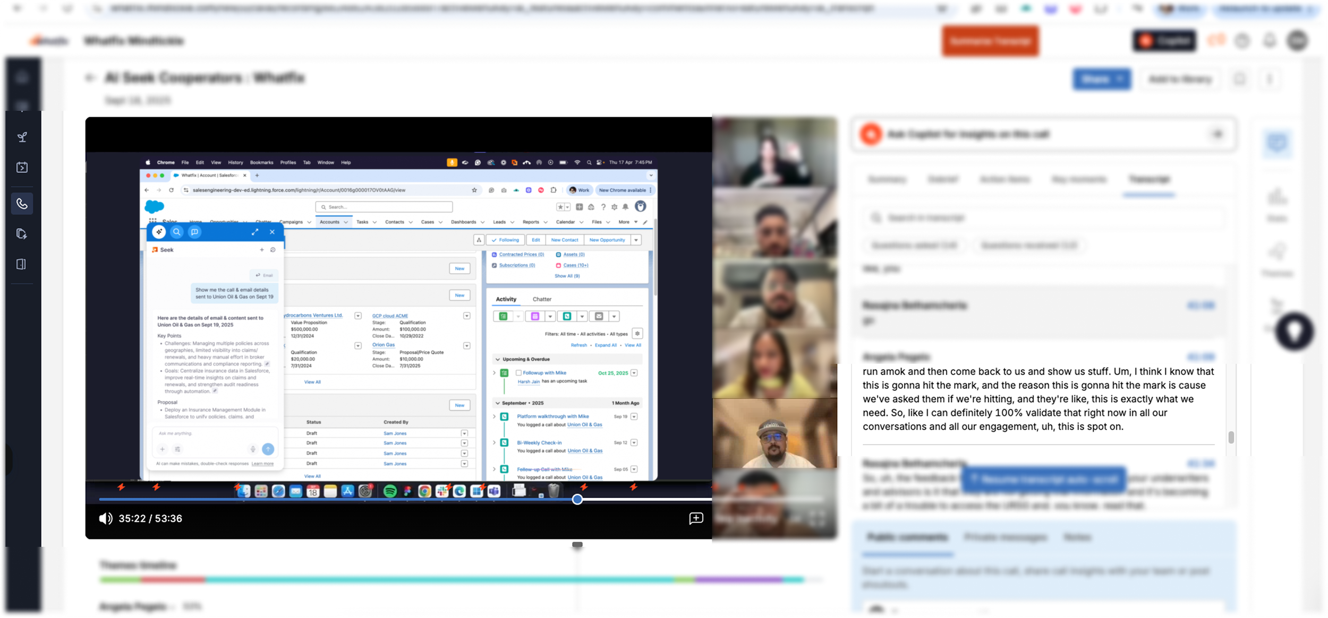Check the Followup with Mike checkbox
The height and width of the screenshot is (618, 1328).
point(518,373)
